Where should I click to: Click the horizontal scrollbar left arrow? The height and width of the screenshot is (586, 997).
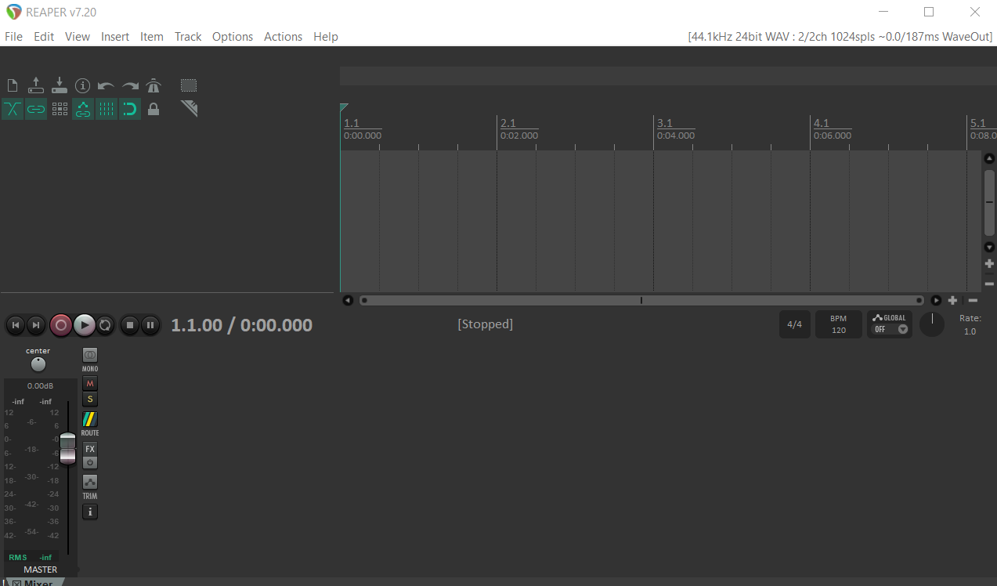(x=348, y=300)
